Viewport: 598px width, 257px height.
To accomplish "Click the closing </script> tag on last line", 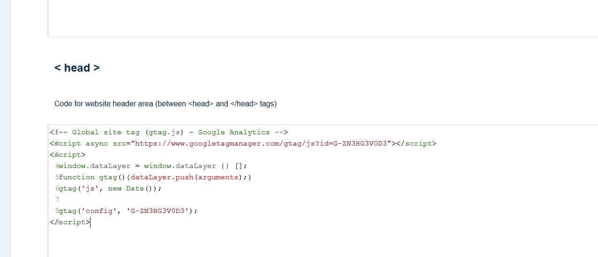I will (70, 222).
